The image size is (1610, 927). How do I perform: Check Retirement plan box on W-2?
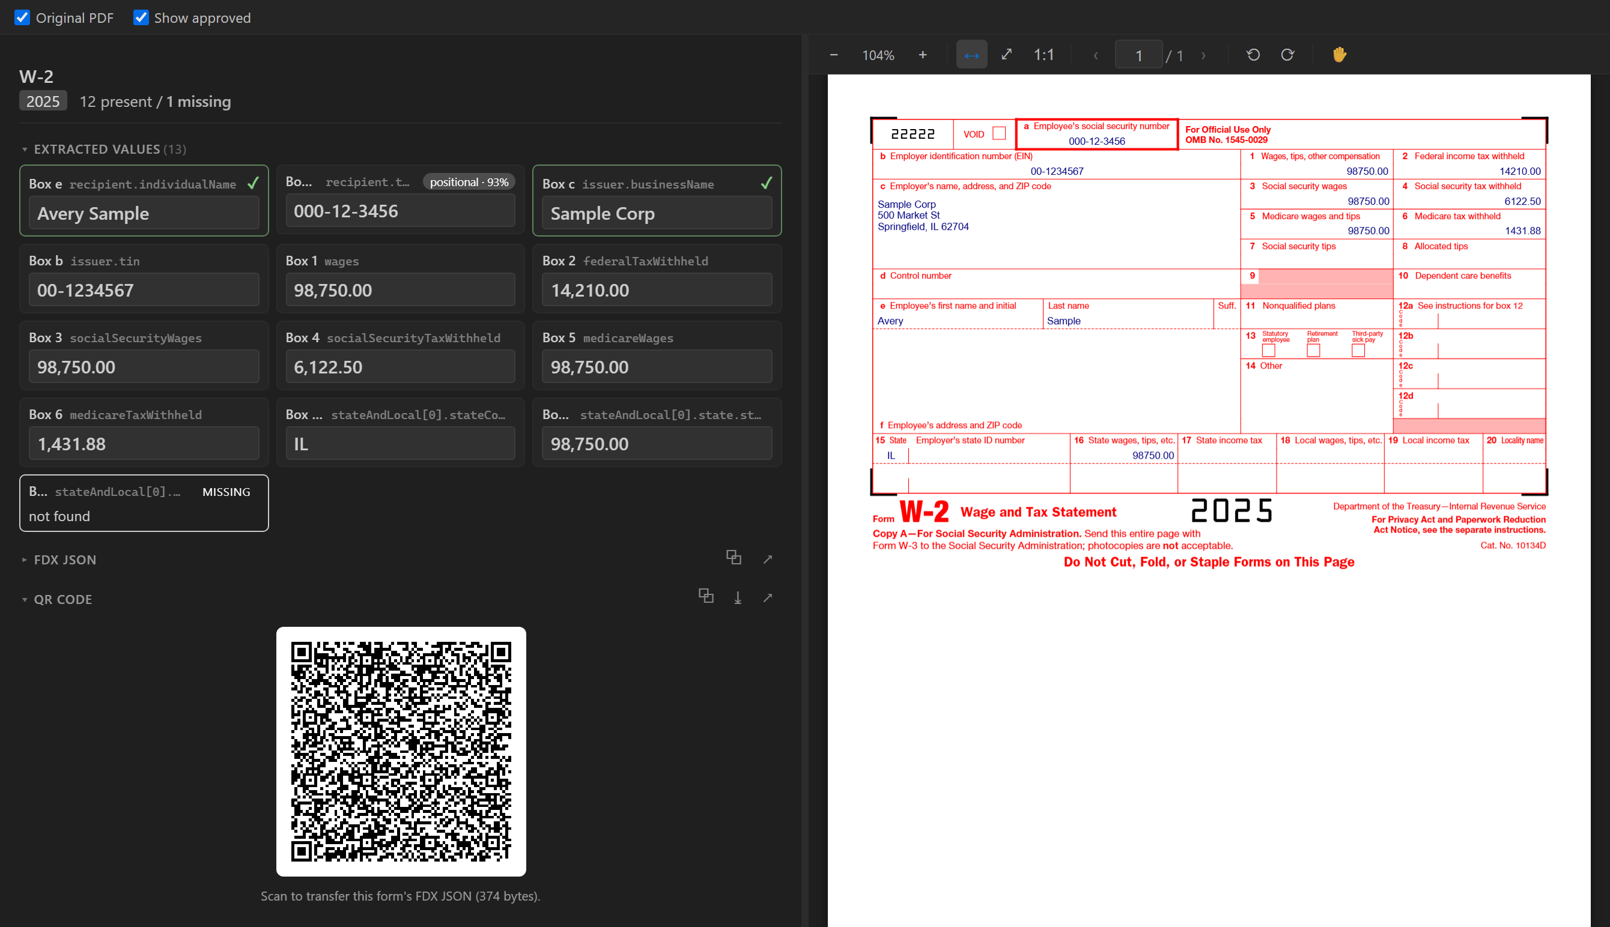click(1313, 351)
